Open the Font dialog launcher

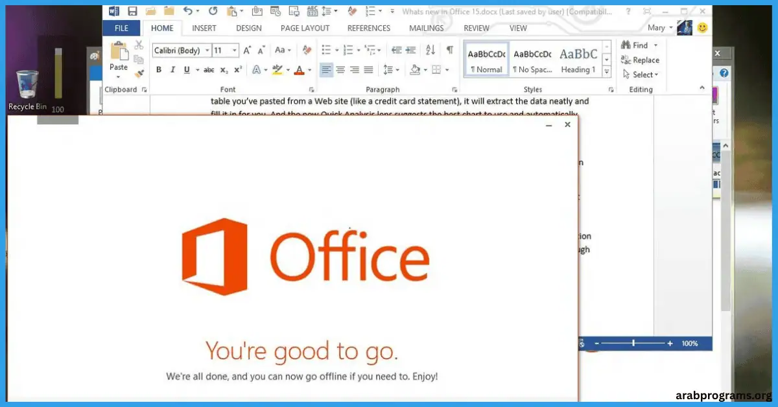tap(312, 89)
